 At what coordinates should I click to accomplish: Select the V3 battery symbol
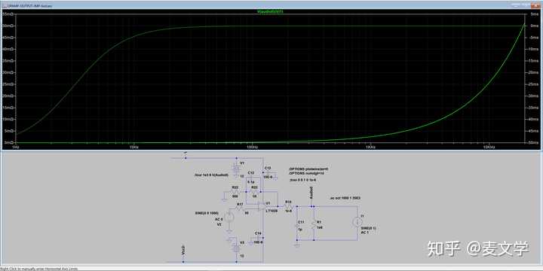tap(236, 248)
